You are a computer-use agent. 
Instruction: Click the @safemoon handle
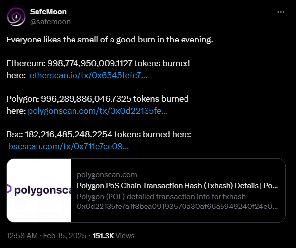pyautogui.click(x=50, y=22)
